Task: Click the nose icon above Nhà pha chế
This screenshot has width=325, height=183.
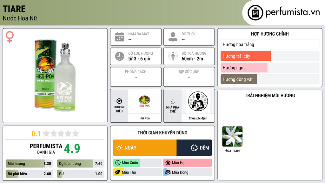Action: [x=172, y=101]
